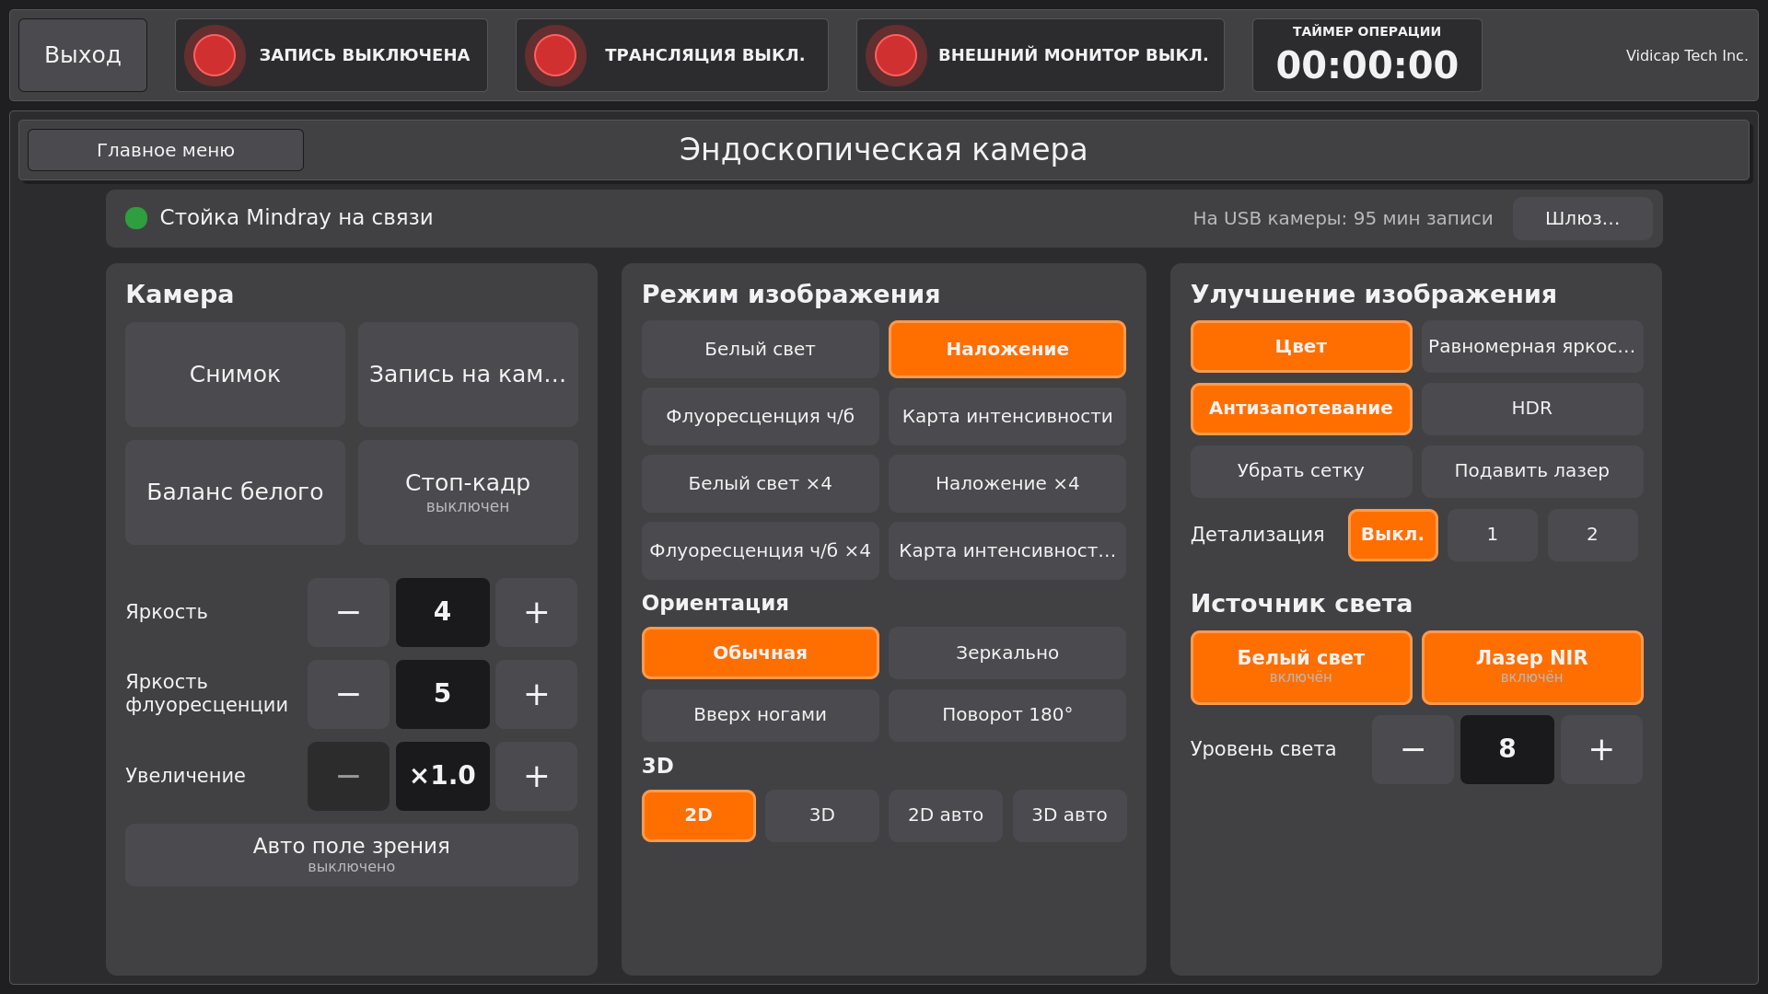Screen dimensions: 1768x994
Task: Select Белый свет image mode
Action: 760,350
